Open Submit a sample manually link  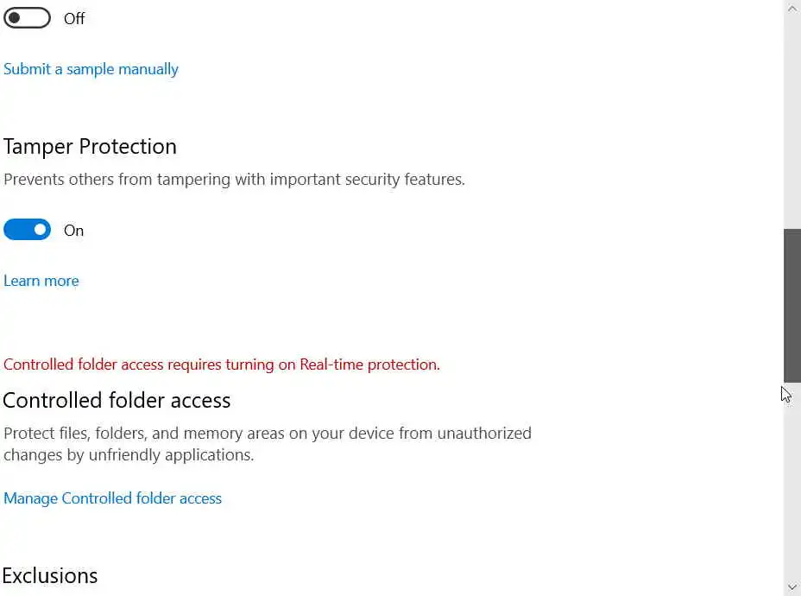pos(91,69)
